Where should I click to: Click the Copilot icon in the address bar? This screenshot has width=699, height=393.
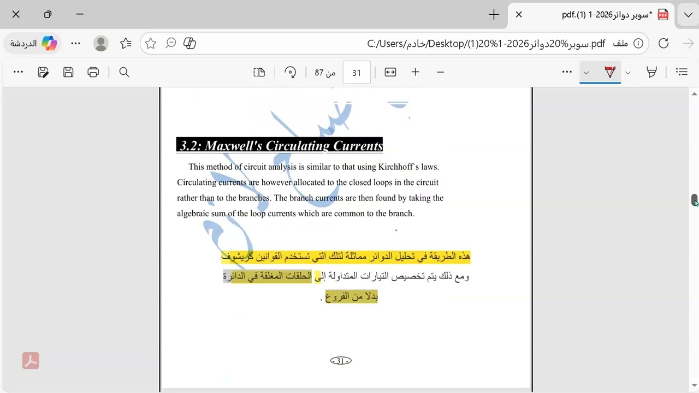click(190, 43)
